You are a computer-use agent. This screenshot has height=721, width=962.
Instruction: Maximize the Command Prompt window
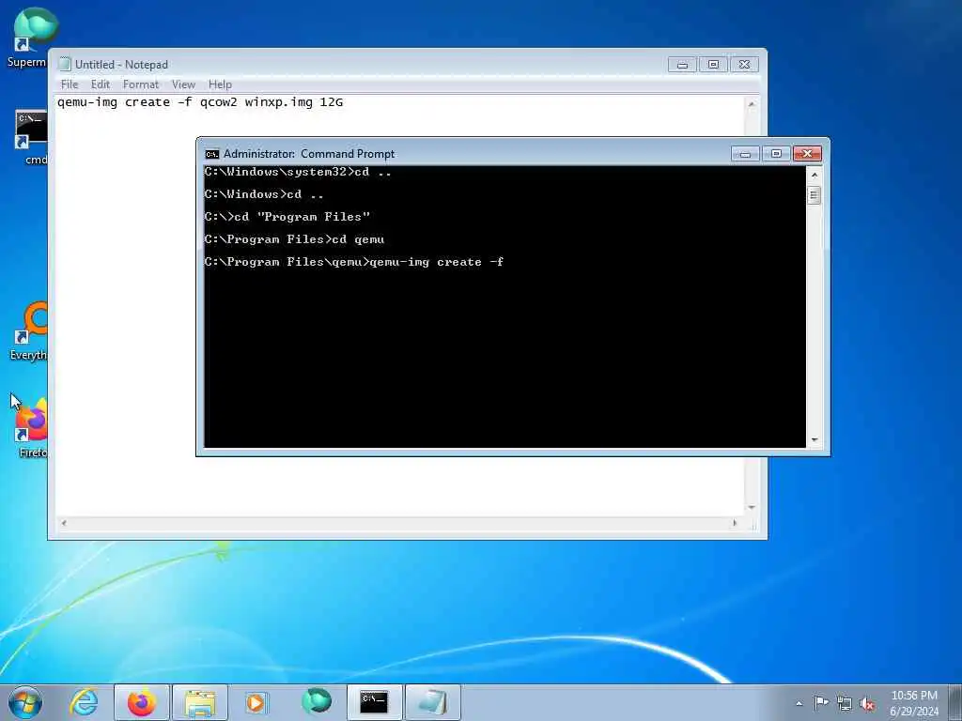coord(776,154)
